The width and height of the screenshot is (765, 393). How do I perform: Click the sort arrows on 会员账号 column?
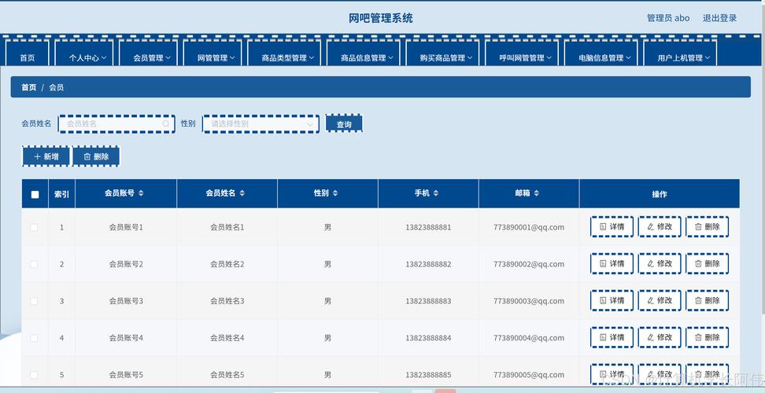point(141,193)
